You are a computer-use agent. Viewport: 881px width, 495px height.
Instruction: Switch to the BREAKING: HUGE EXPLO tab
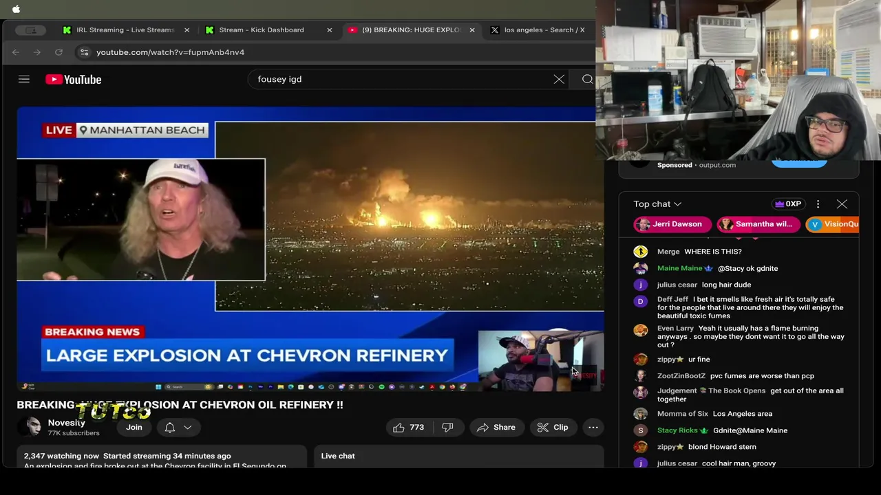(x=406, y=30)
